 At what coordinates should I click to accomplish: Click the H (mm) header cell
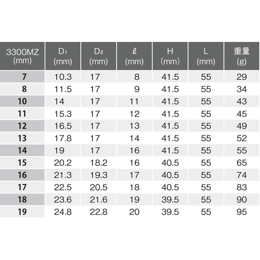click(170, 56)
